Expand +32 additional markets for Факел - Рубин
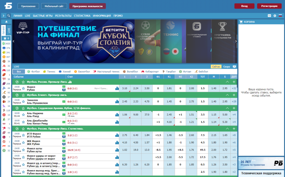Image resolution: width=285 pixels, height=177 pixels. (x=234, y=88)
